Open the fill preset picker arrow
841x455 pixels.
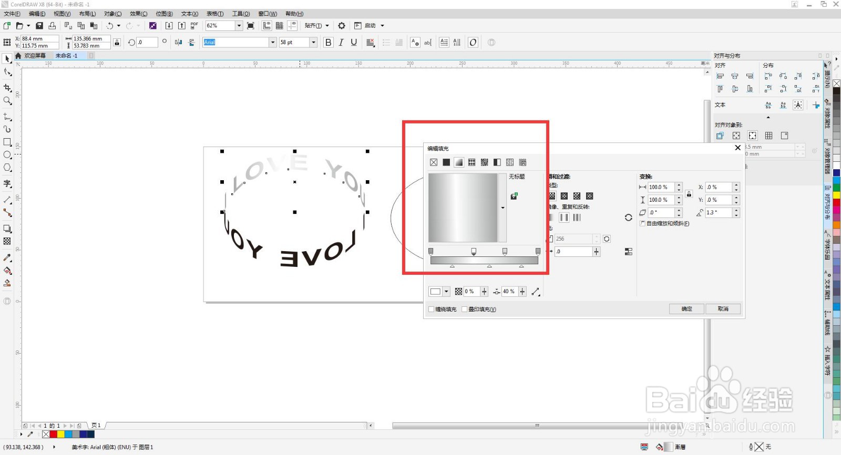click(x=502, y=208)
